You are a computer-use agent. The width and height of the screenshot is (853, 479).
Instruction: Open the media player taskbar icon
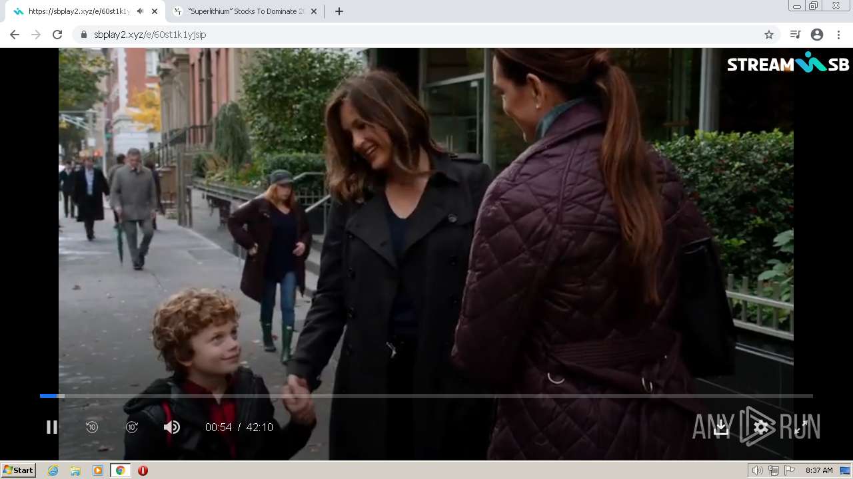(98, 470)
